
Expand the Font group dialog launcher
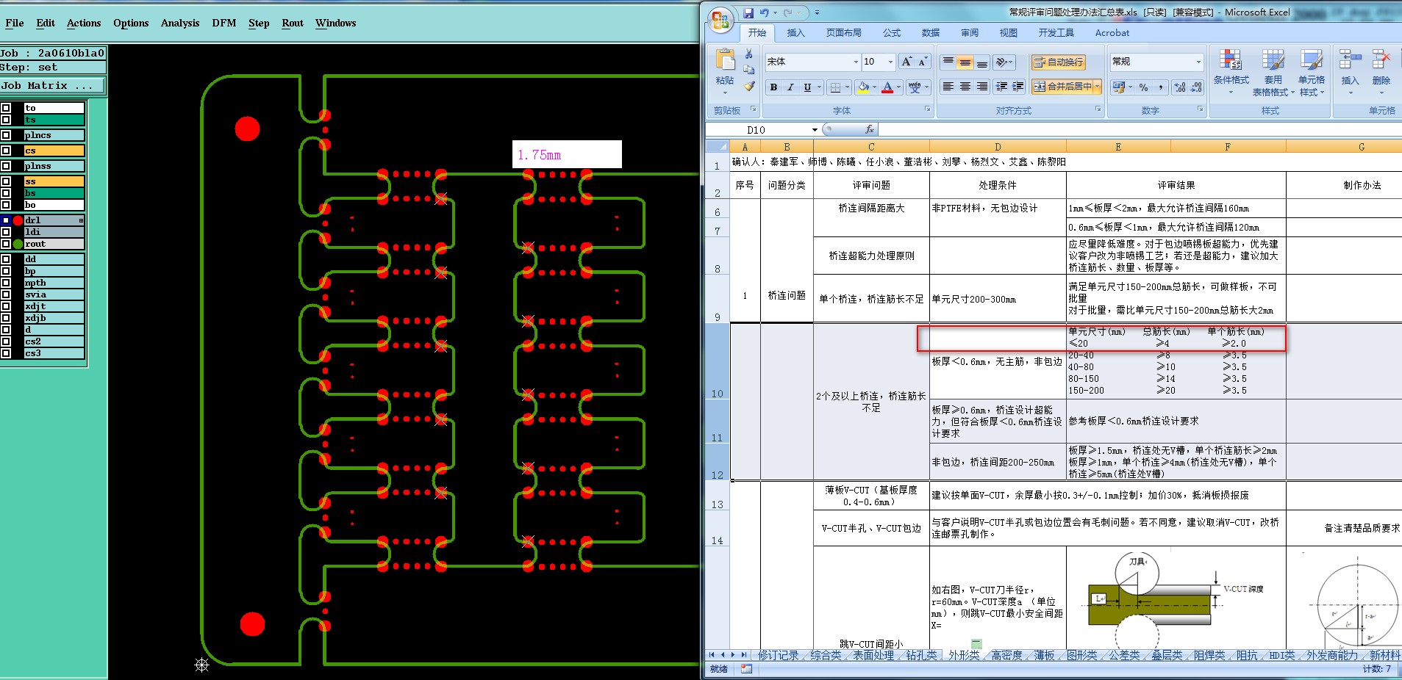(x=926, y=109)
